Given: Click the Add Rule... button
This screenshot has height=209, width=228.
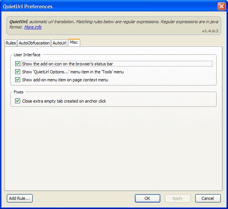Looking at the screenshot, I should (20, 198).
